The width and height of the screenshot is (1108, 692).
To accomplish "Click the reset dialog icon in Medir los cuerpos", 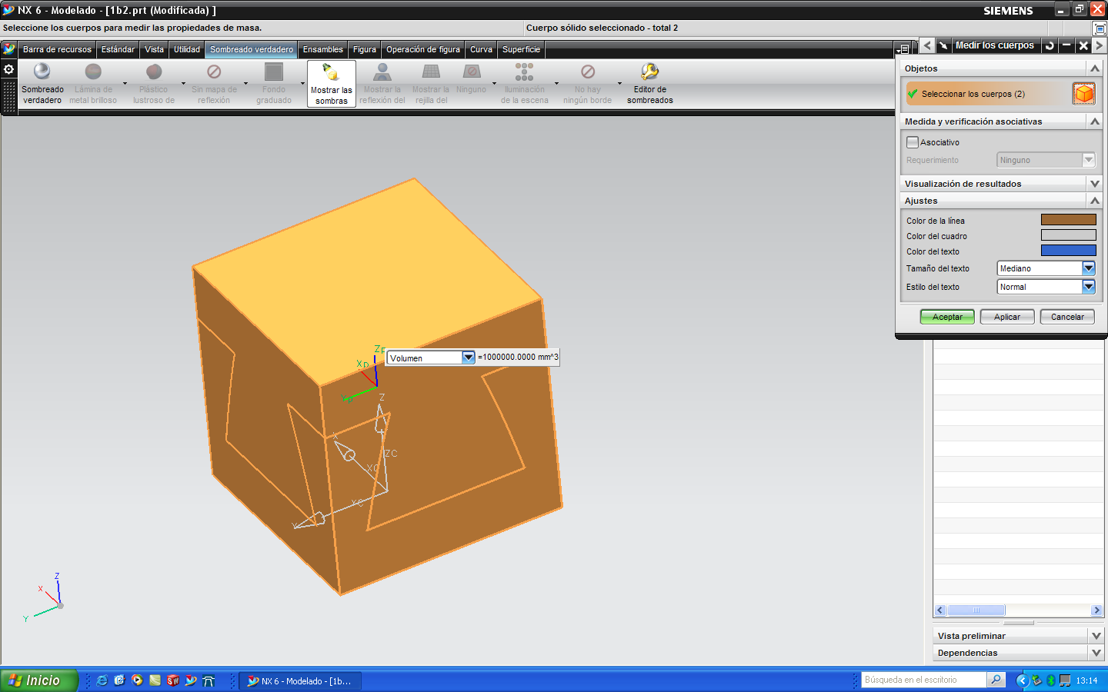I will coord(1050,45).
